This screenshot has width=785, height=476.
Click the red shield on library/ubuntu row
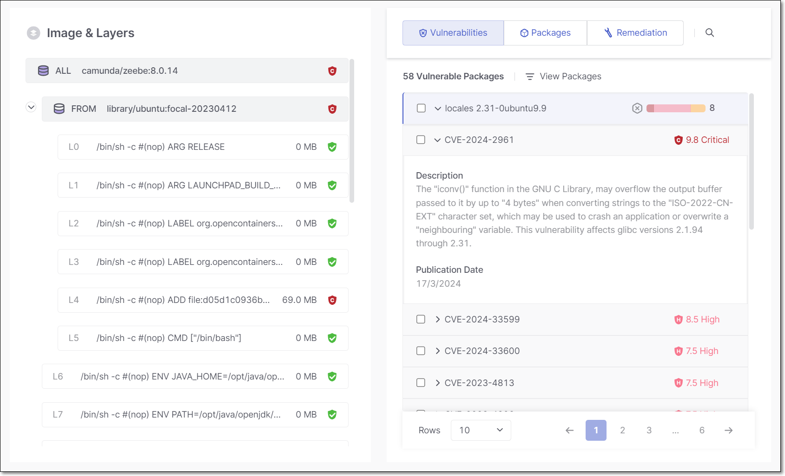(332, 109)
